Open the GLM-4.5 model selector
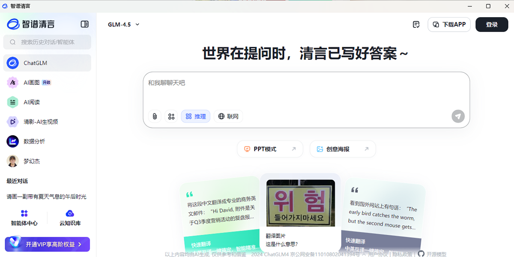Screen dimensions: 514x257 [123, 24]
